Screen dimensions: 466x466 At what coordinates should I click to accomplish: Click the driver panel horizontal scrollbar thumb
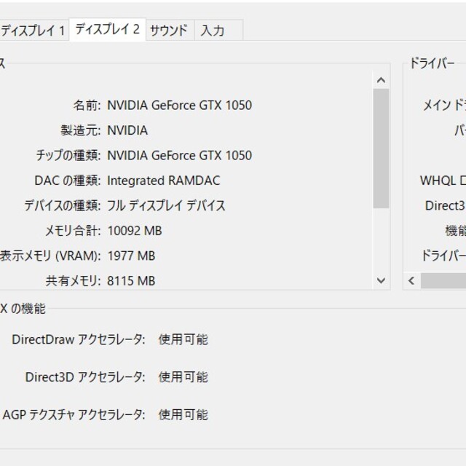point(443,280)
